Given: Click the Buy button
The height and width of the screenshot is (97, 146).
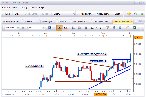Looking at the screenshot, I should coord(17,14).
